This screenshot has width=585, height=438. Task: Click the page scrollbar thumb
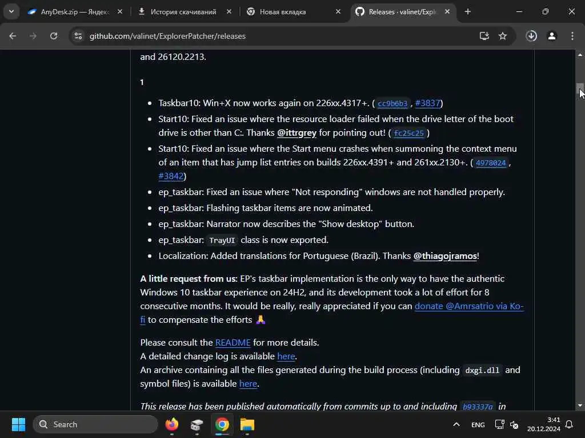[x=580, y=90]
